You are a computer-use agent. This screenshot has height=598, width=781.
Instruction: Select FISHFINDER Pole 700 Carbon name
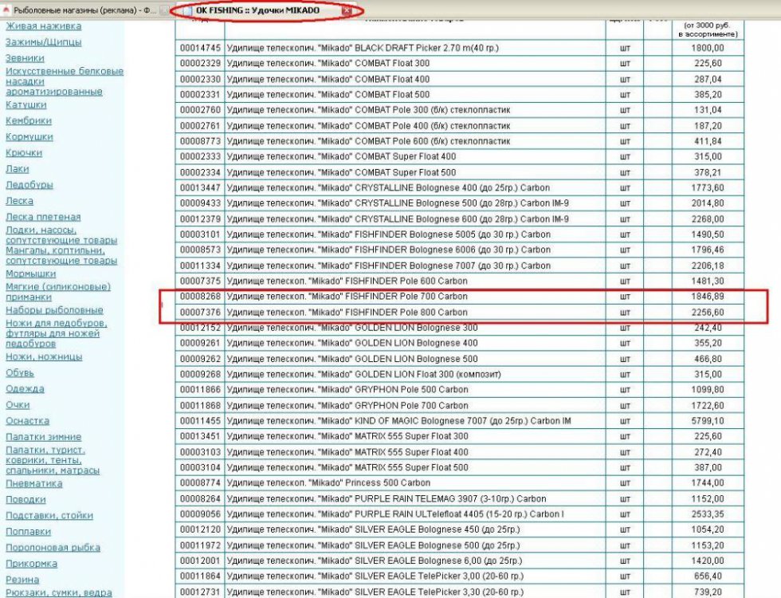coord(347,297)
